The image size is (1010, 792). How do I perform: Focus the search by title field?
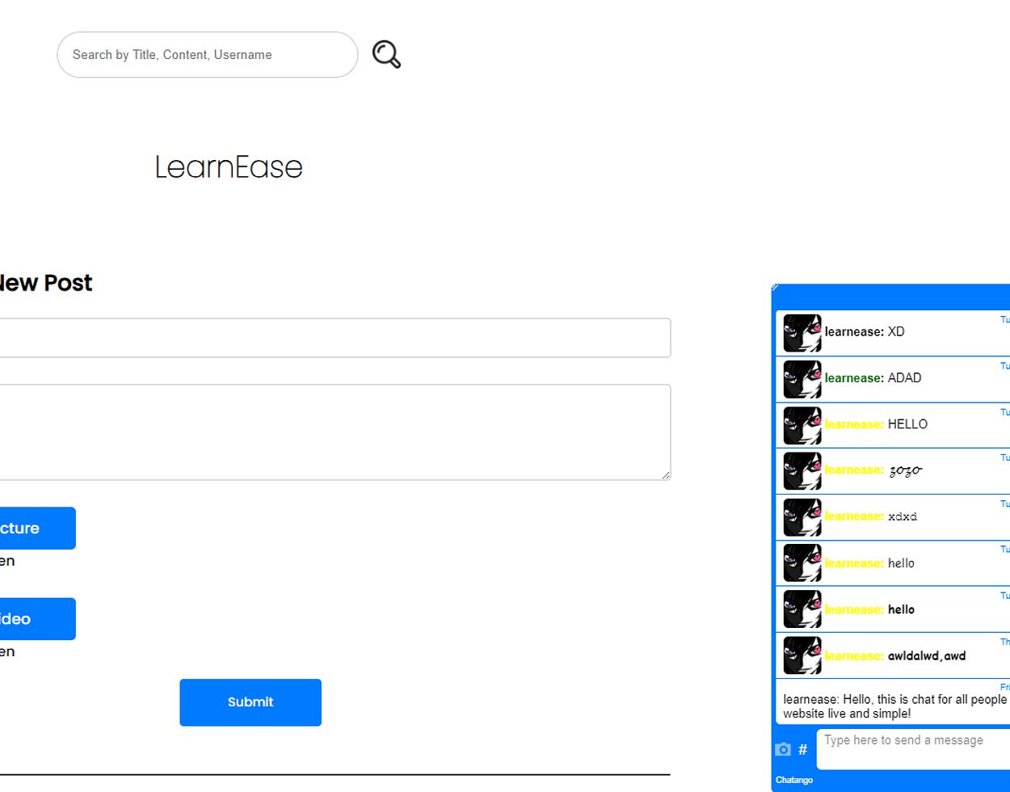tap(207, 55)
